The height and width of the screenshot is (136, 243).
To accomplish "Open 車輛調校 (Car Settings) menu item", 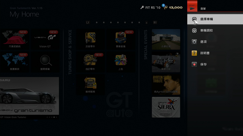I will [206, 31].
